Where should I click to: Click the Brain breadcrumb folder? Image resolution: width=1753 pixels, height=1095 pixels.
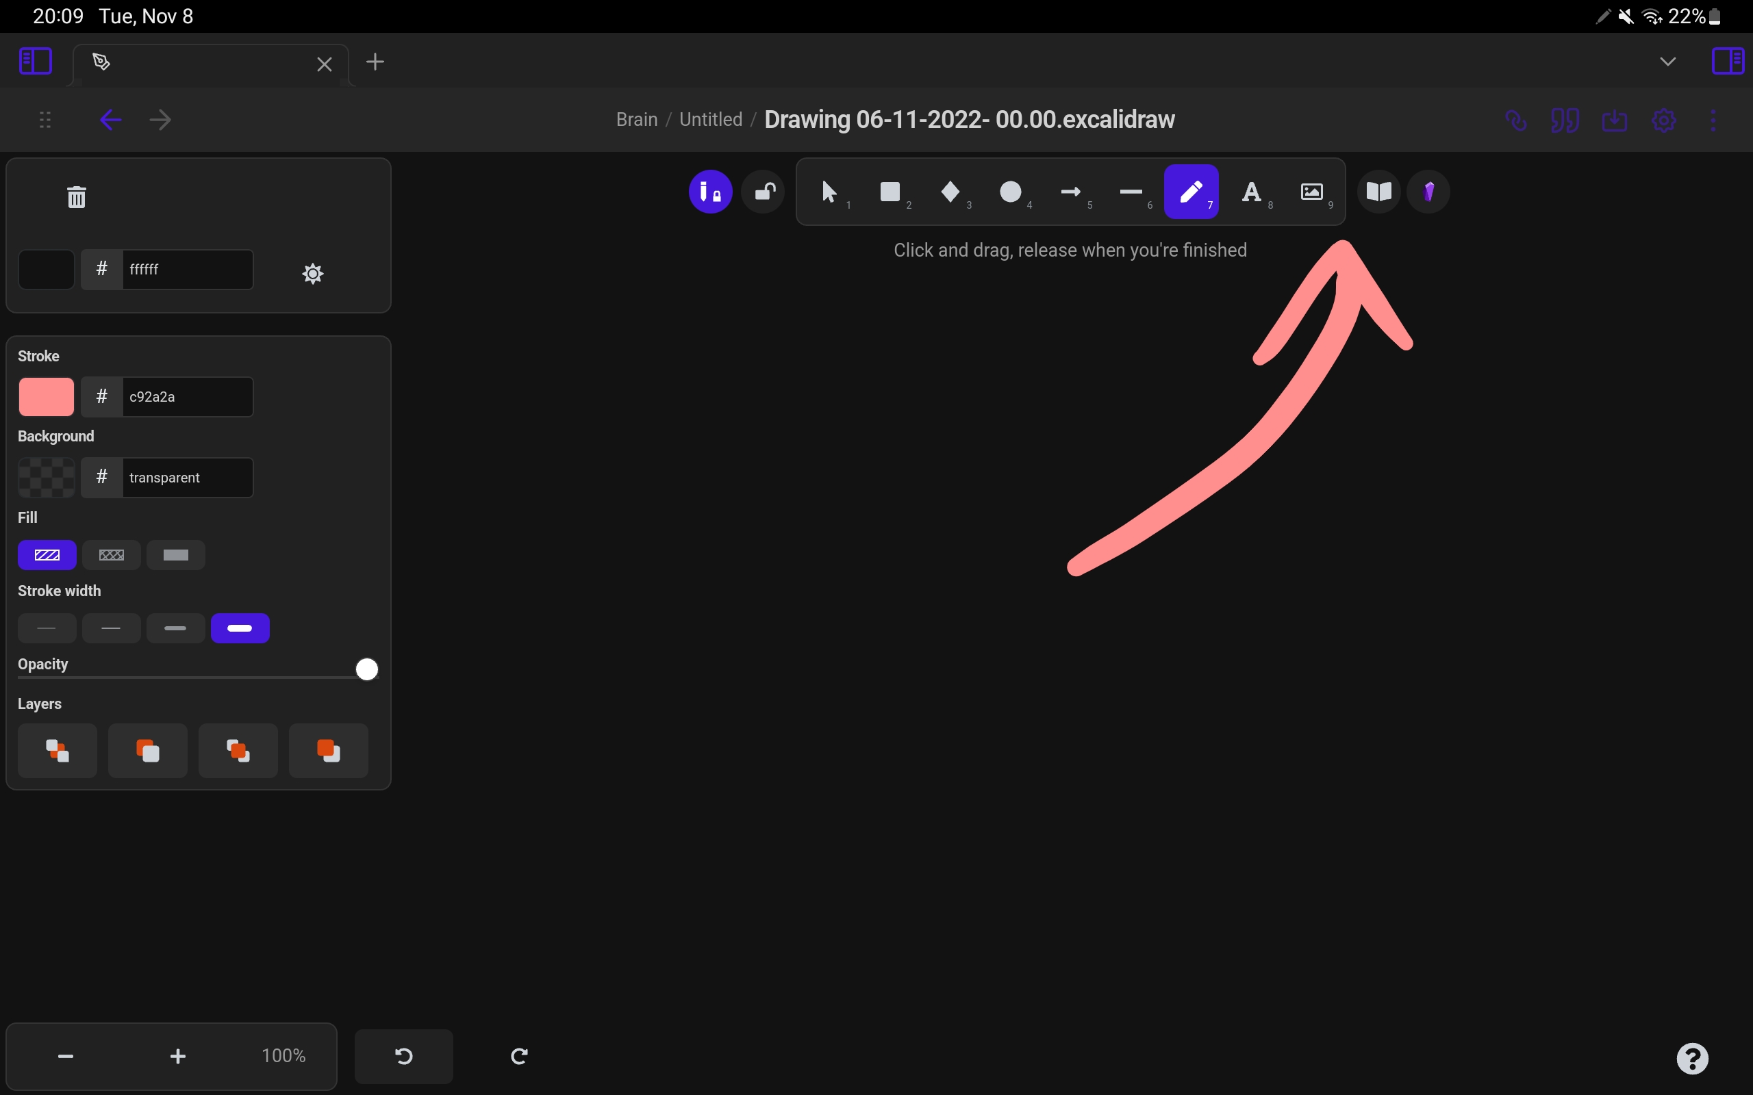[636, 120]
